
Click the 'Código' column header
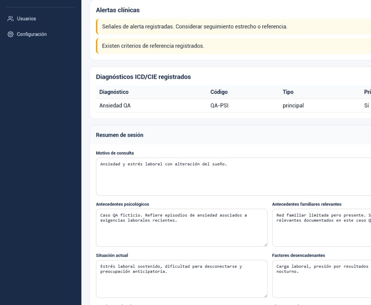(219, 92)
